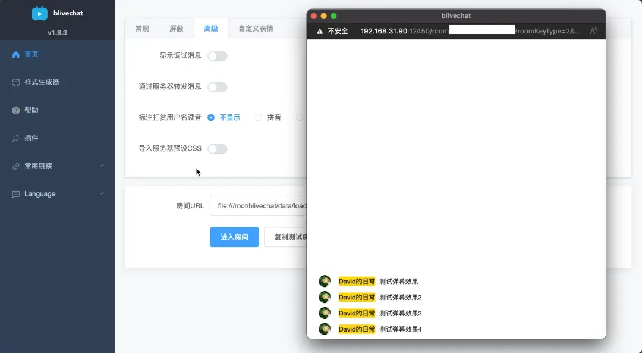Click message text 测试弹幕效果2
The image size is (642, 353).
click(401, 297)
